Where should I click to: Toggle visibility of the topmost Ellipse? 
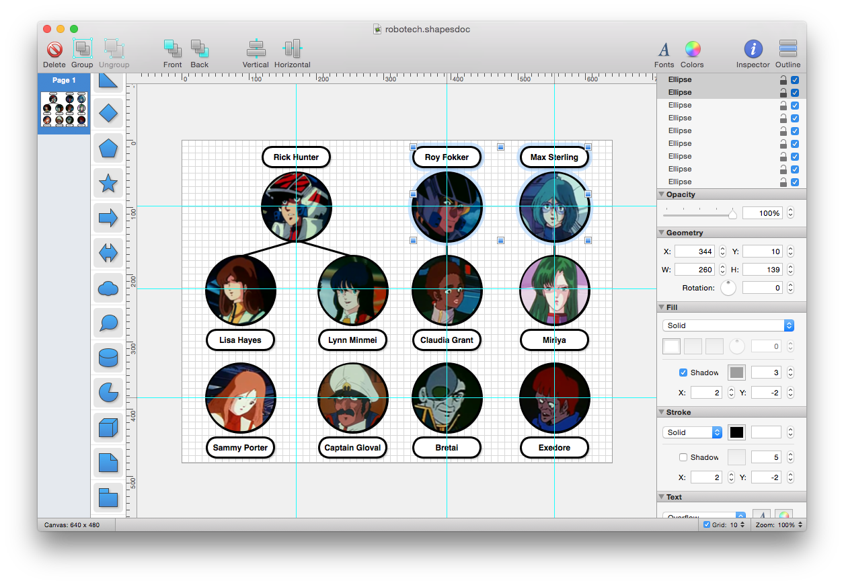[x=794, y=79]
